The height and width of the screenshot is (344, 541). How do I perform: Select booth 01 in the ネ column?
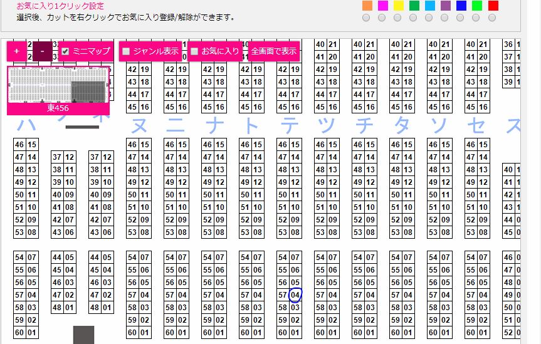107,308
